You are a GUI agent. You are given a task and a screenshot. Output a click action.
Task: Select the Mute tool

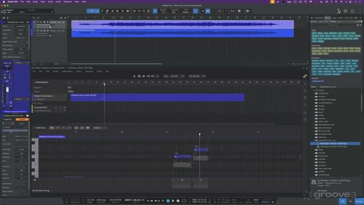click(x=118, y=11)
